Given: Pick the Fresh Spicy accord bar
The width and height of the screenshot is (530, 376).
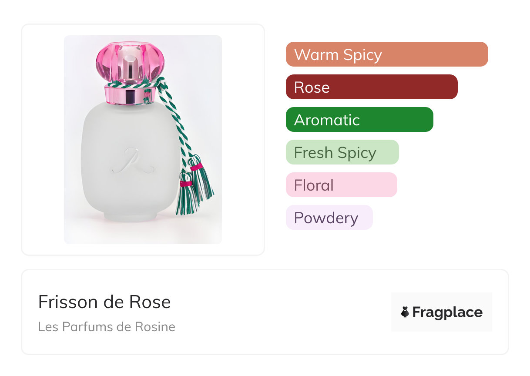Looking at the screenshot, I should click(x=342, y=152).
